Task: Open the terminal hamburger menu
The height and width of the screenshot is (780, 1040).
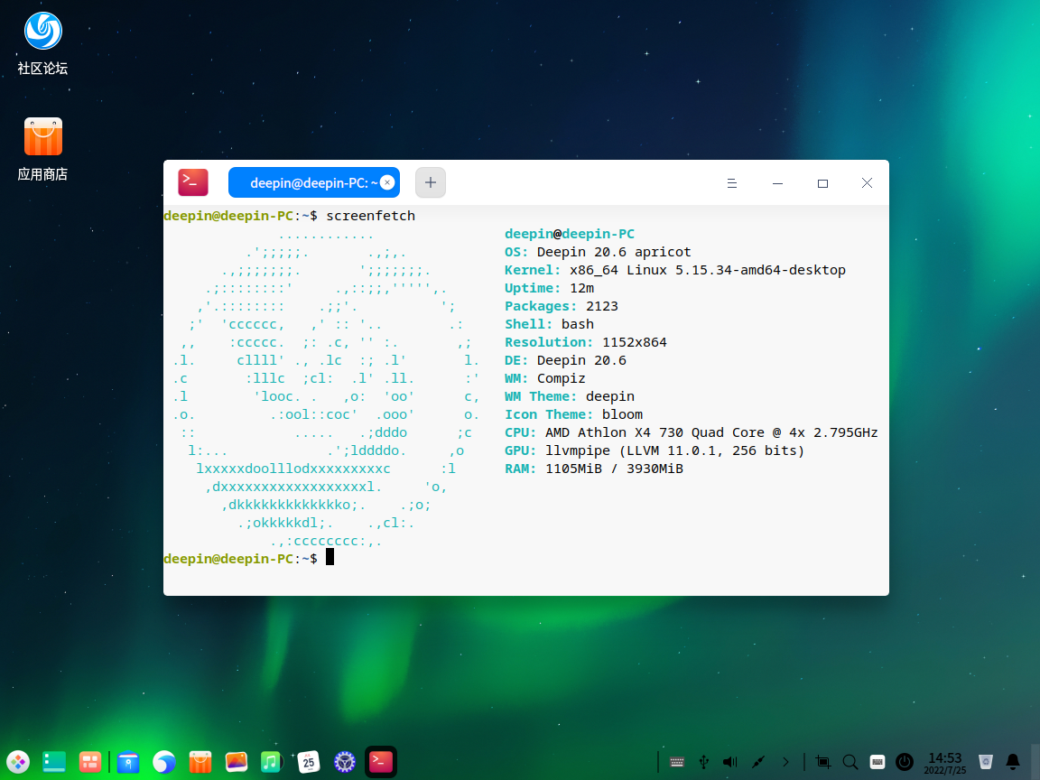Action: coord(733,183)
